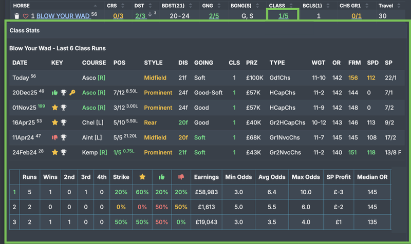This screenshot has width=411, height=244.
Task: Click the Earnings column header
Action: coord(207,177)
